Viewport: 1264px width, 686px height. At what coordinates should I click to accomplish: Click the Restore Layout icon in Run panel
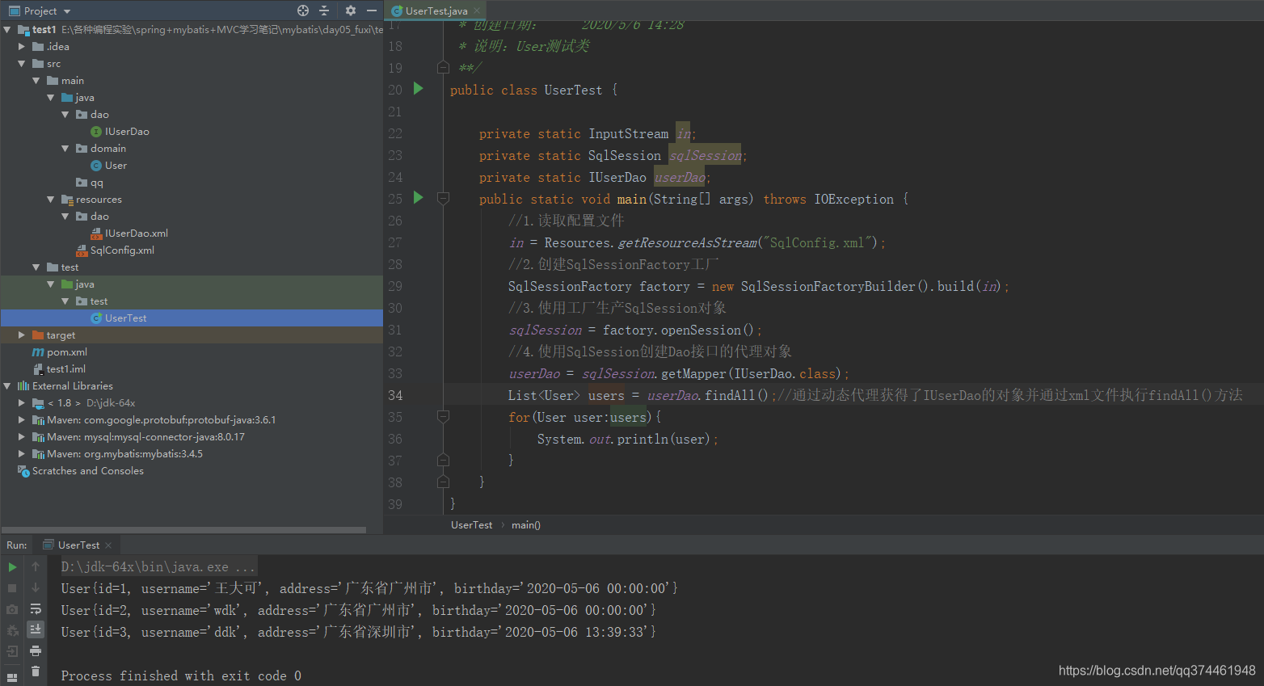(12, 677)
